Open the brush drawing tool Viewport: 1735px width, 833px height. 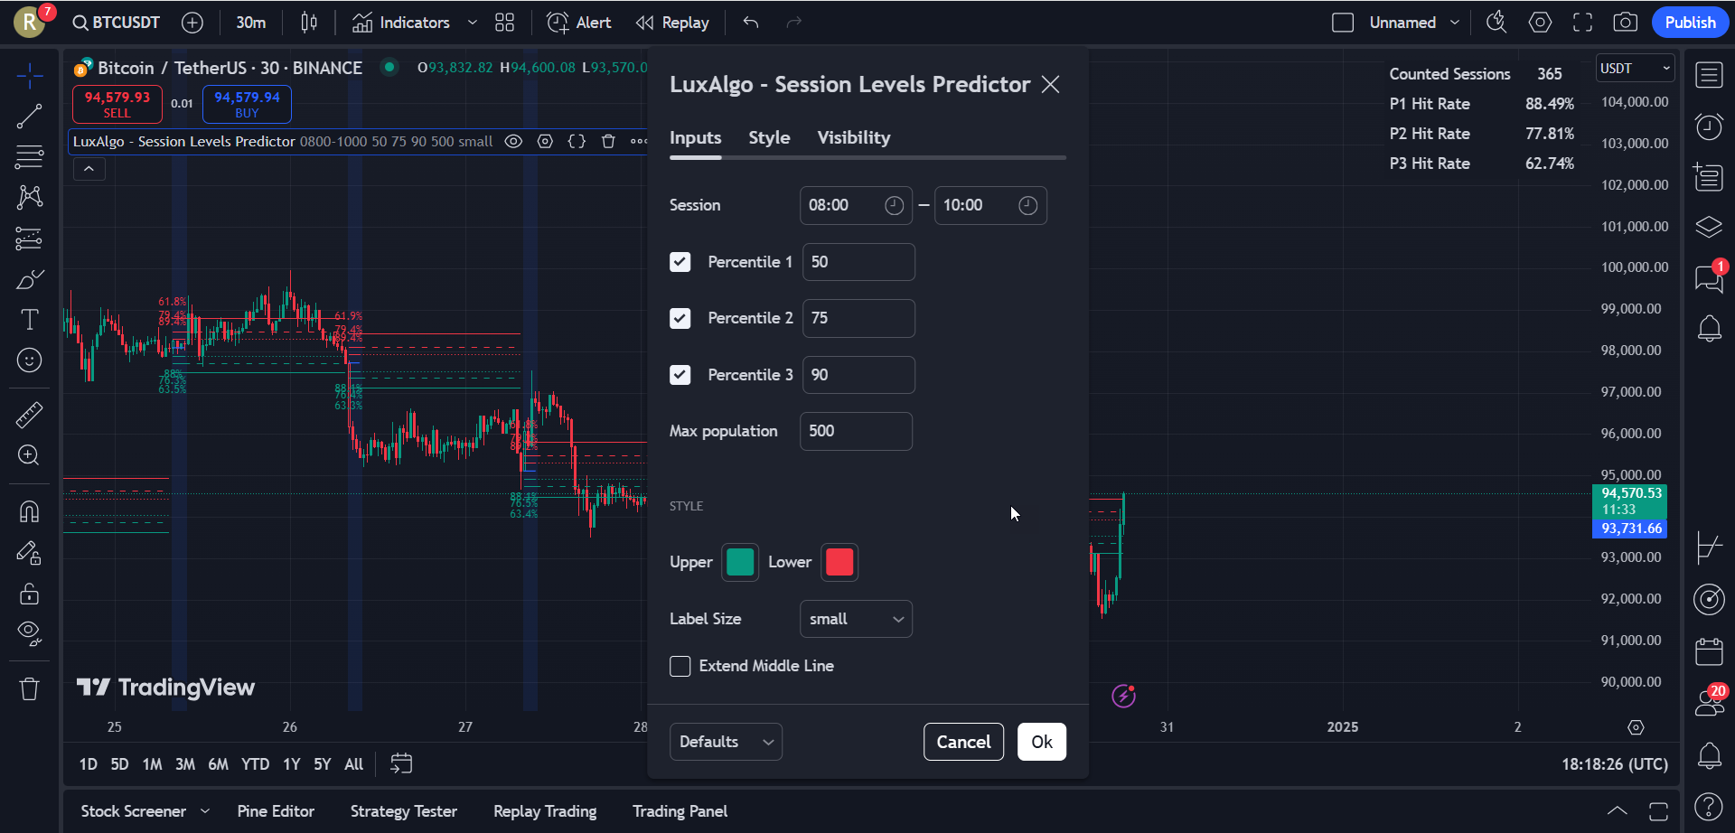coord(30,279)
